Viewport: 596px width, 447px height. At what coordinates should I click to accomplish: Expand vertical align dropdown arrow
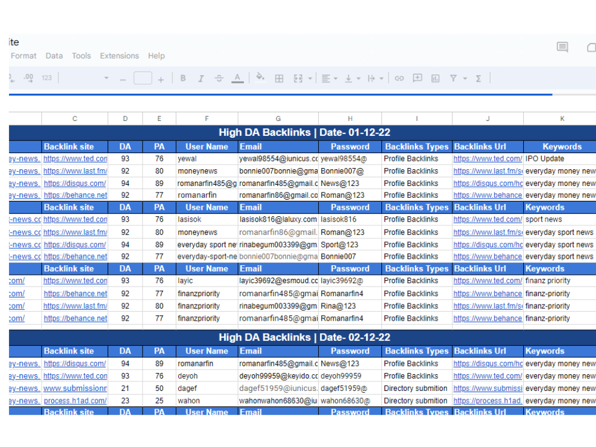[x=358, y=79]
